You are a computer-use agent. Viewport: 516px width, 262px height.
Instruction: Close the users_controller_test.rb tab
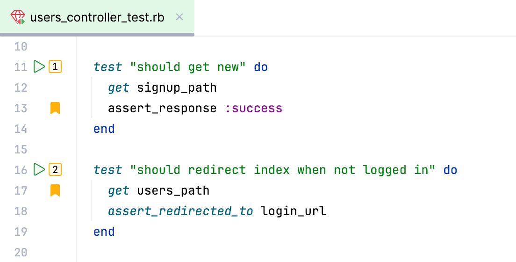tap(179, 17)
